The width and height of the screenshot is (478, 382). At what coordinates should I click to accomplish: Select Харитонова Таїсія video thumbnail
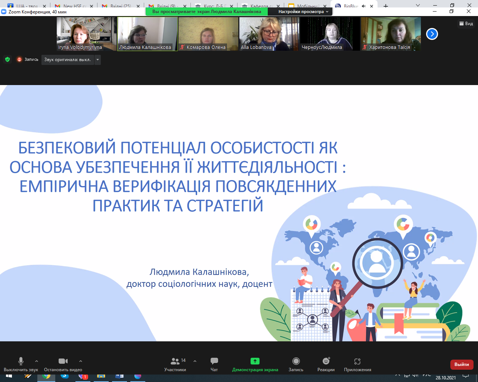click(x=391, y=34)
